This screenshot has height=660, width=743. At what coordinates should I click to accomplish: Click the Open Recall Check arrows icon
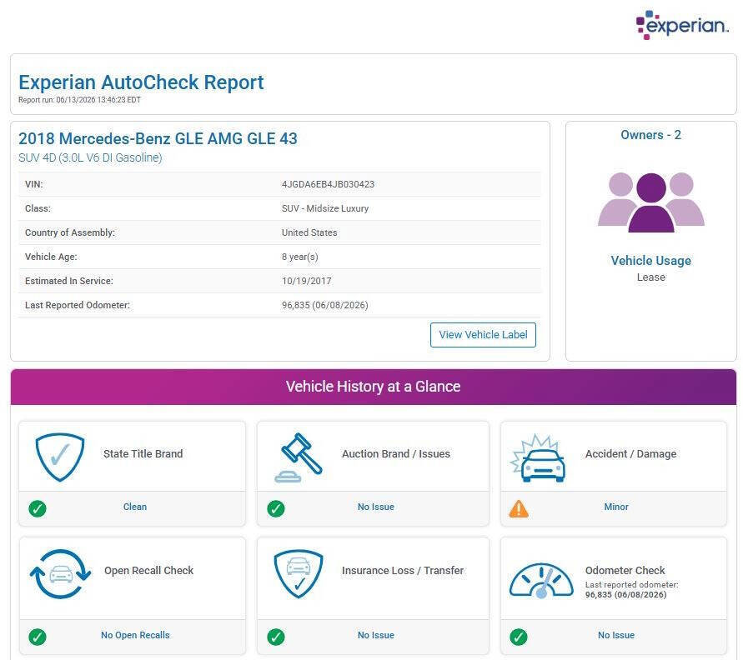(60, 574)
